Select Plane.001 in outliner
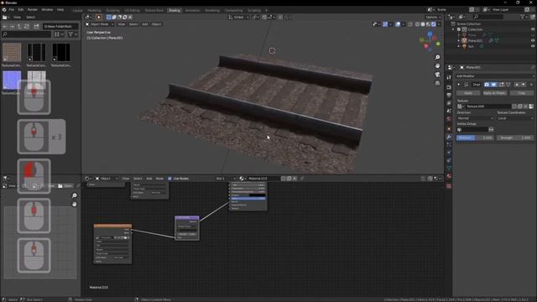Viewport: 537px width, 302px height. point(476,40)
